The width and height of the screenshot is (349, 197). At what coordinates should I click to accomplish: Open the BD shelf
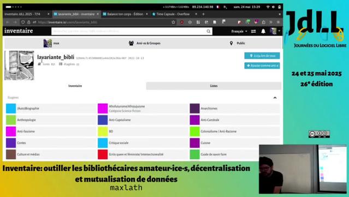tap(143, 132)
